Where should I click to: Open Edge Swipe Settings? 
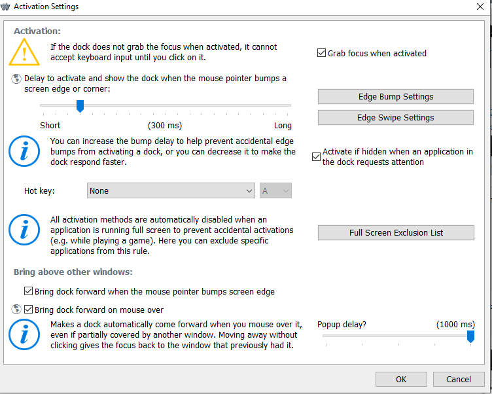(395, 117)
